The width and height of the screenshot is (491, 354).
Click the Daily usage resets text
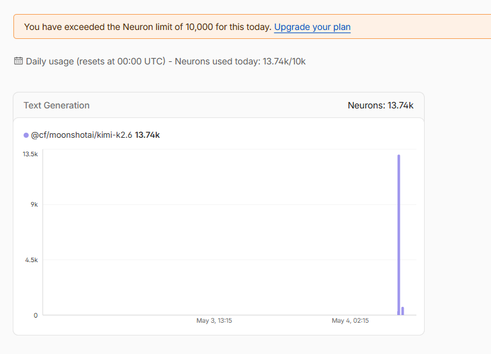(x=96, y=61)
